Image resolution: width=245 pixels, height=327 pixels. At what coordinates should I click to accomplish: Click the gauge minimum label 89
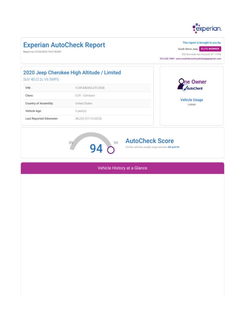[71, 143]
